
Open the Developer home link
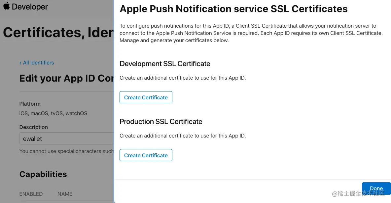tap(30, 7)
